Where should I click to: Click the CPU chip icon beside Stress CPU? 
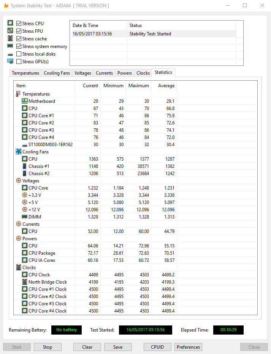click(x=10, y=23)
